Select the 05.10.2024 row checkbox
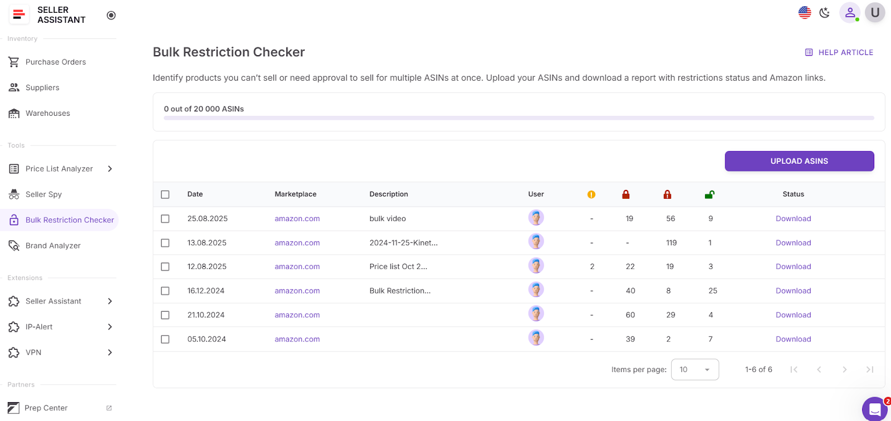Screen dimensions: 891x421 click(x=165, y=339)
